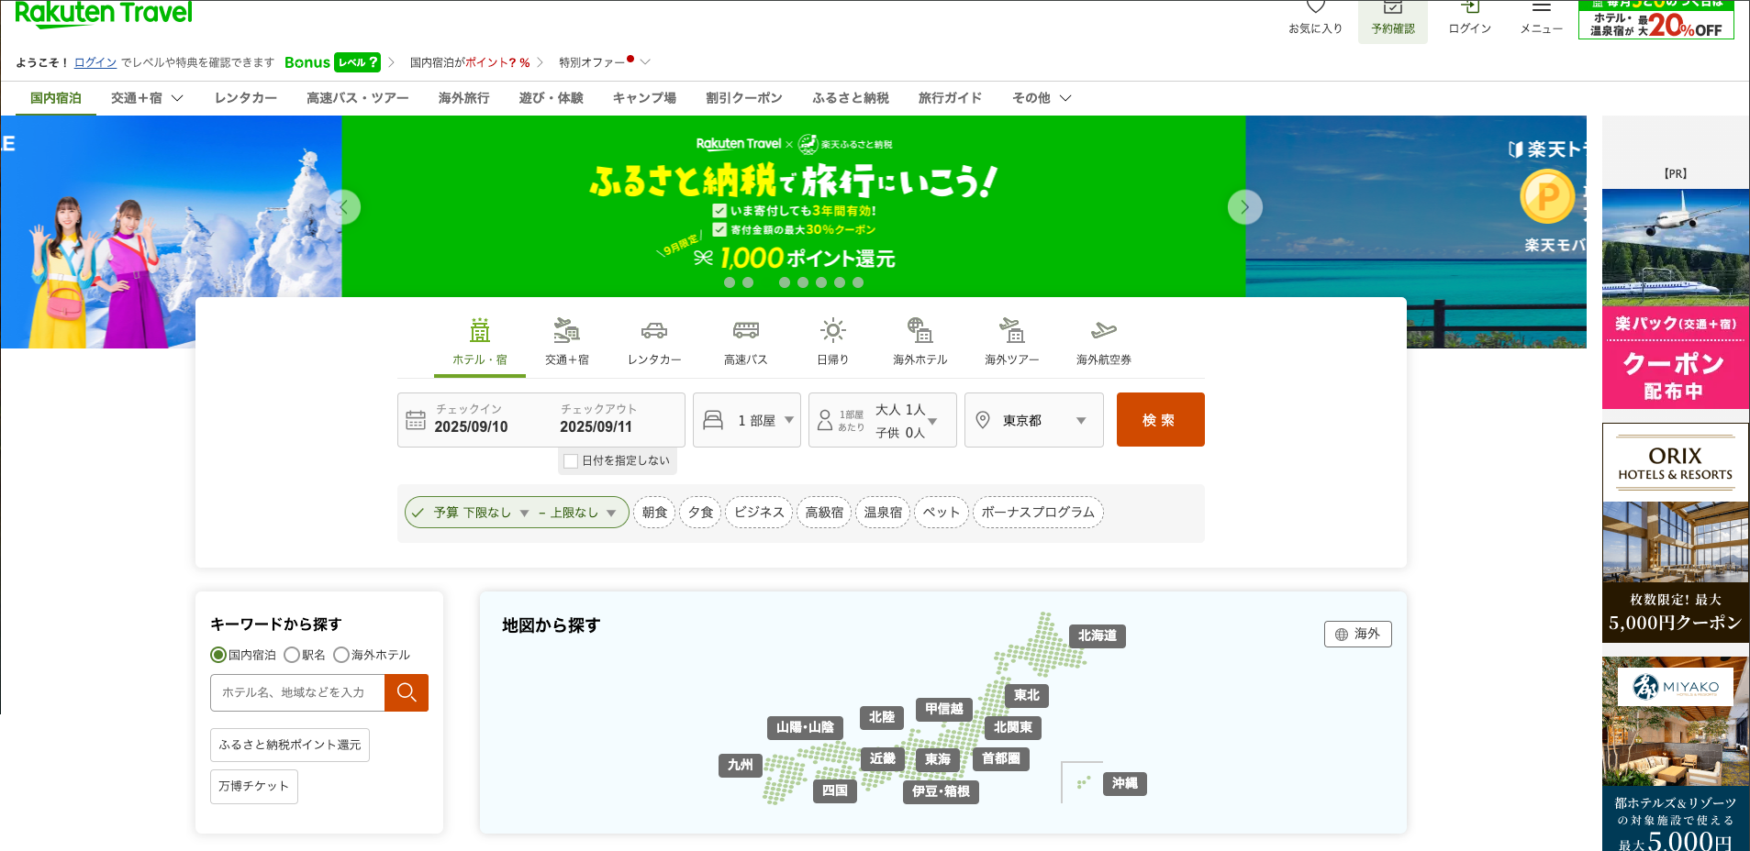Open the room count (1部屋) dropdown
Screen dimensions: 1750x851
point(746,421)
